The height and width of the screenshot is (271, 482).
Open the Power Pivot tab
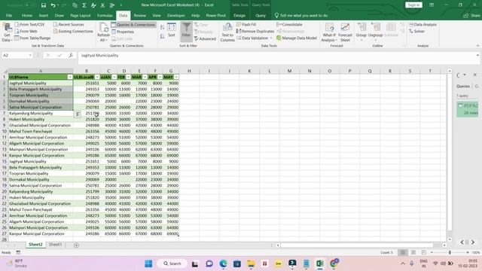pyautogui.click(x=215, y=15)
